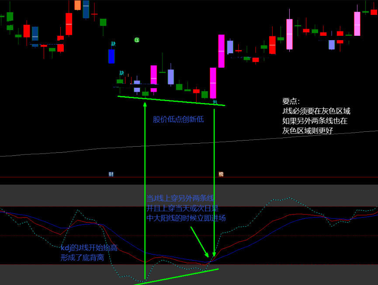Click the 榜 ranking list icon
Viewport: 378px width, 285px height.
(x=221, y=174)
